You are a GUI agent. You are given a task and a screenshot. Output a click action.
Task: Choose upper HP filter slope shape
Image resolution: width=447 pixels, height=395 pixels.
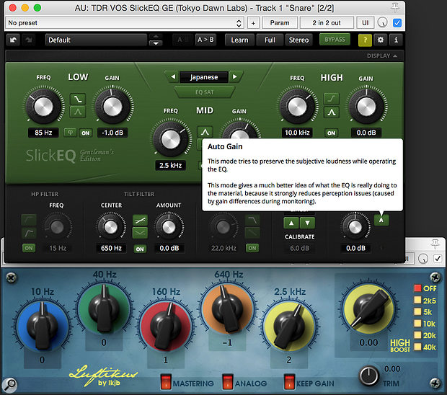click(29, 220)
